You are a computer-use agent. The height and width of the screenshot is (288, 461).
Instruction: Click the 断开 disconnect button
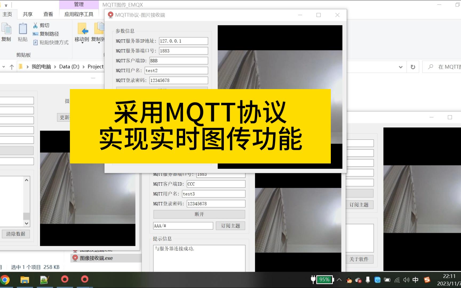(x=199, y=214)
